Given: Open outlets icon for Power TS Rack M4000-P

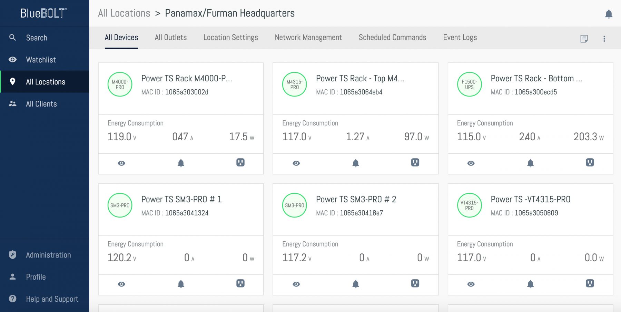Looking at the screenshot, I should coord(240,162).
